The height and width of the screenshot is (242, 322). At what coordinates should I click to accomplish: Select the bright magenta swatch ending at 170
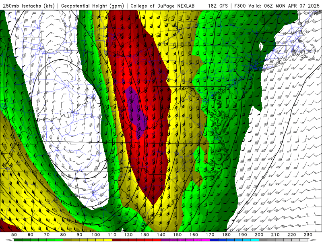pyautogui.click(x=206, y=240)
